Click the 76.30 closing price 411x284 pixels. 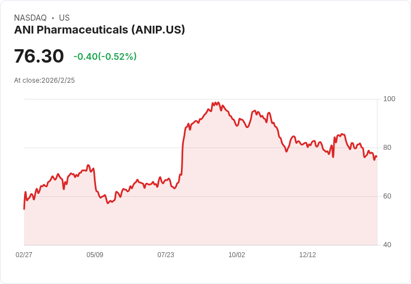[39, 56]
